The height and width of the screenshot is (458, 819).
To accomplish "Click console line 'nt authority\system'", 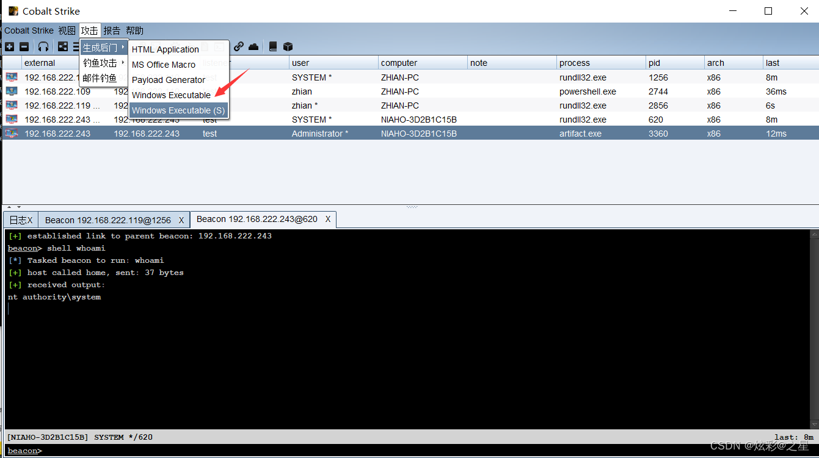I will coord(54,297).
